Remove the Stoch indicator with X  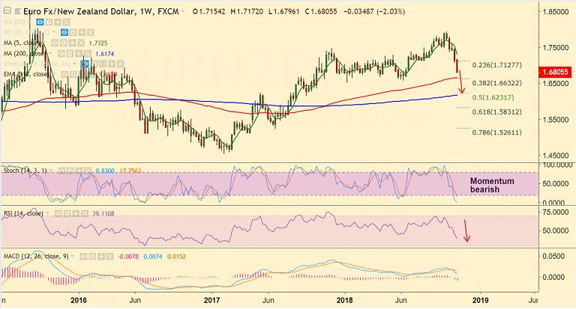click(88, 171)
